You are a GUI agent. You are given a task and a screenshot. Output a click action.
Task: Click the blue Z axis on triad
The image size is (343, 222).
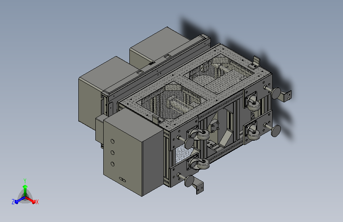[19, 200]
